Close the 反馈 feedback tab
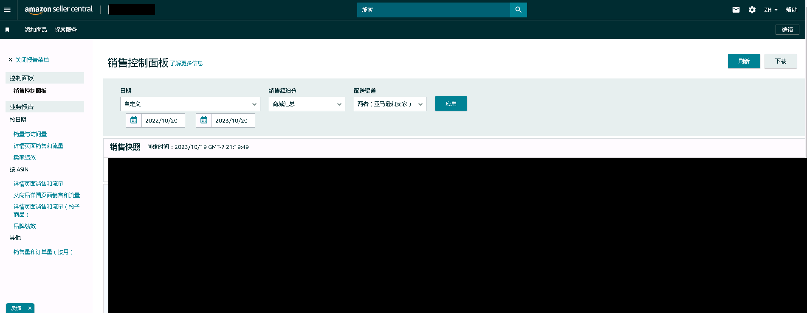This screenshot has width=807, height=313. point(30,308)
